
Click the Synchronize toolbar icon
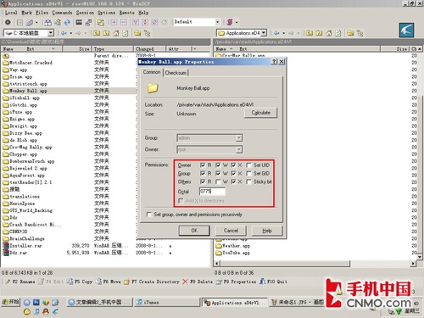point(58,22)
